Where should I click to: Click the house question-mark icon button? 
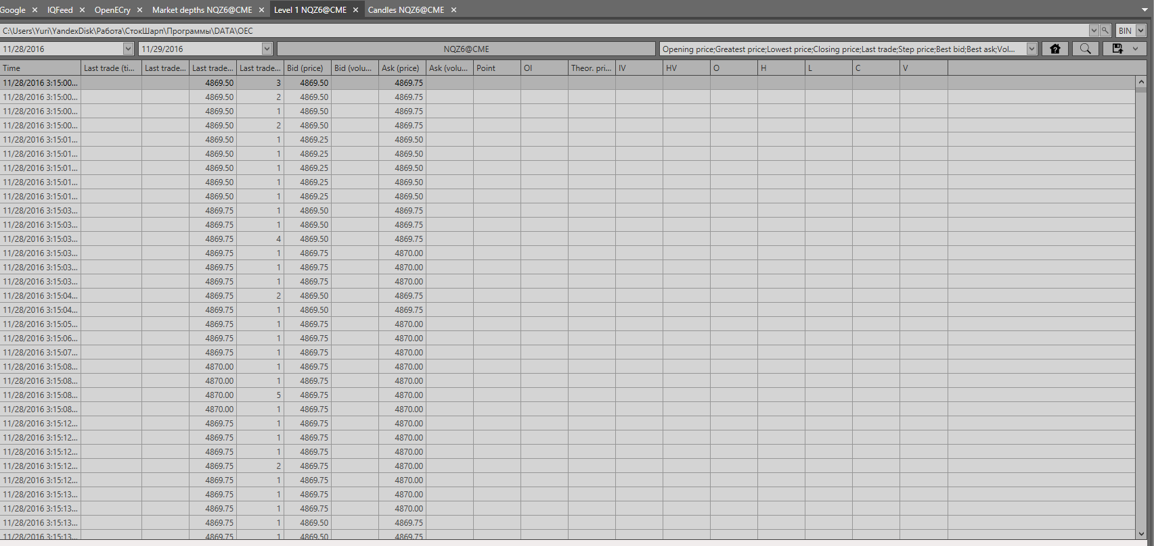(1055, 49)
